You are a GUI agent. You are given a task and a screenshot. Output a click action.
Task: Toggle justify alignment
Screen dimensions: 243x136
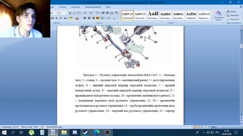click(97, 18)
